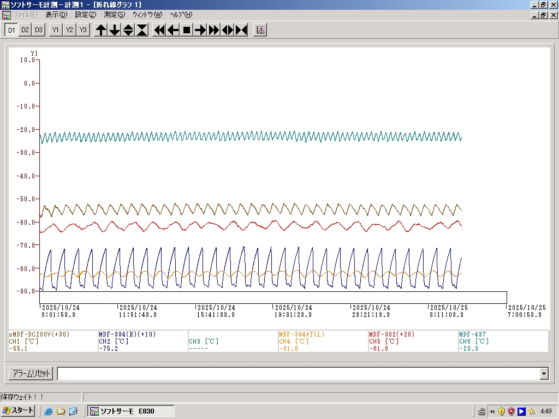This screenshot has height=419, width=559.
Task: Click the horizontal compress arrows icon
Action: click(x=241, y=30)
